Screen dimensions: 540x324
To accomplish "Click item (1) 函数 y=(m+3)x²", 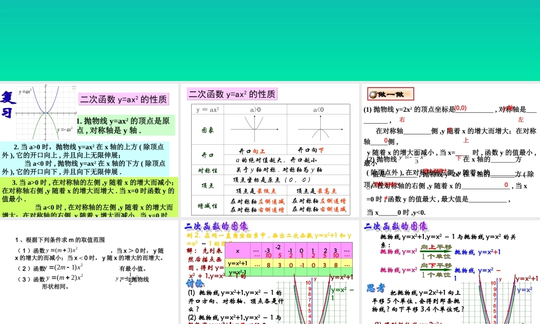I will coord(48,251).
